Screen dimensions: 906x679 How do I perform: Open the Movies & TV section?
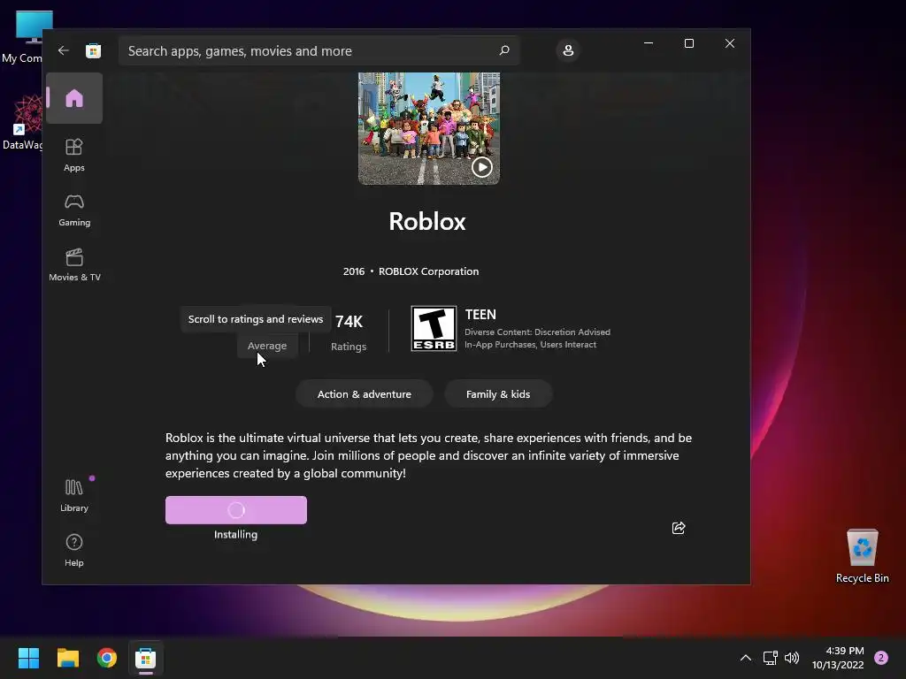(x=74, y=265)
